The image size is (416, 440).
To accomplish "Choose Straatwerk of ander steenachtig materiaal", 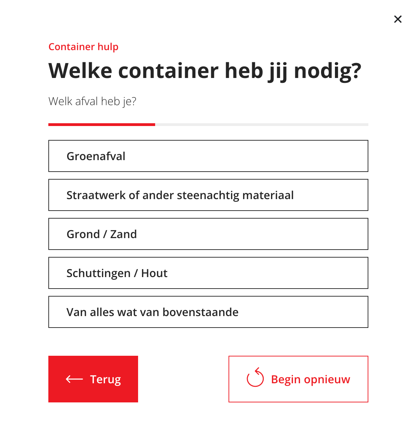I will 208,195.
